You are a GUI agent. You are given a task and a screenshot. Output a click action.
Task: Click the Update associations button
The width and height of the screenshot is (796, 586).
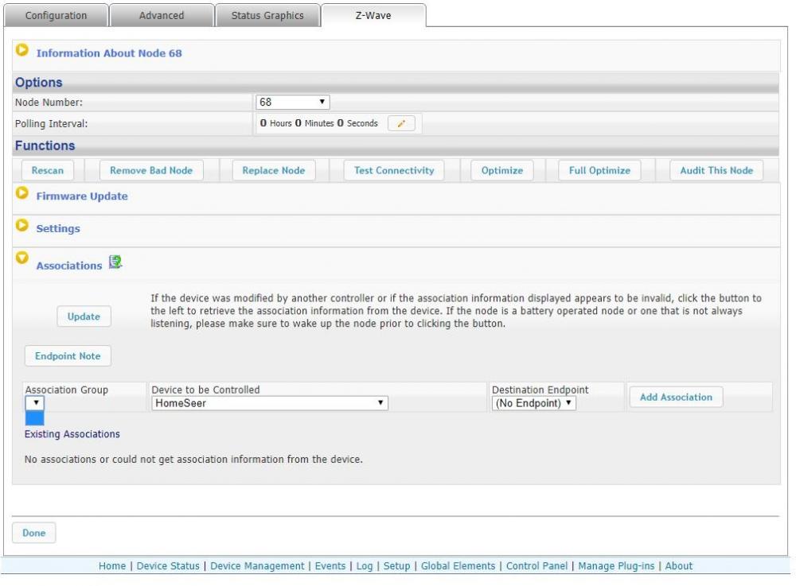pos(84,316)
